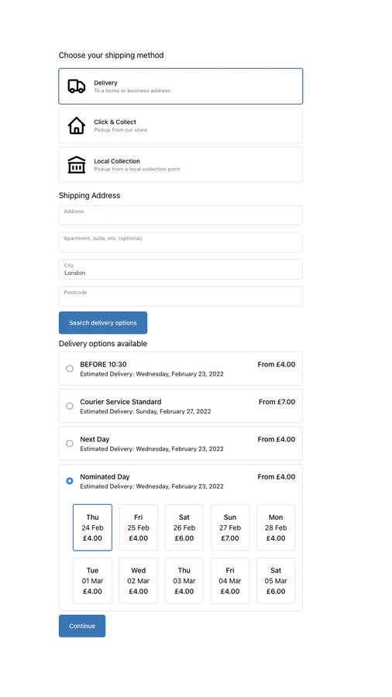Choose the Next Day radio option
392x697 pixels.
click(69, 443)
